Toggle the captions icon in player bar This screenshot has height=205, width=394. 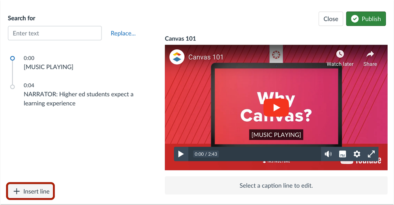[x=343, y=154]
